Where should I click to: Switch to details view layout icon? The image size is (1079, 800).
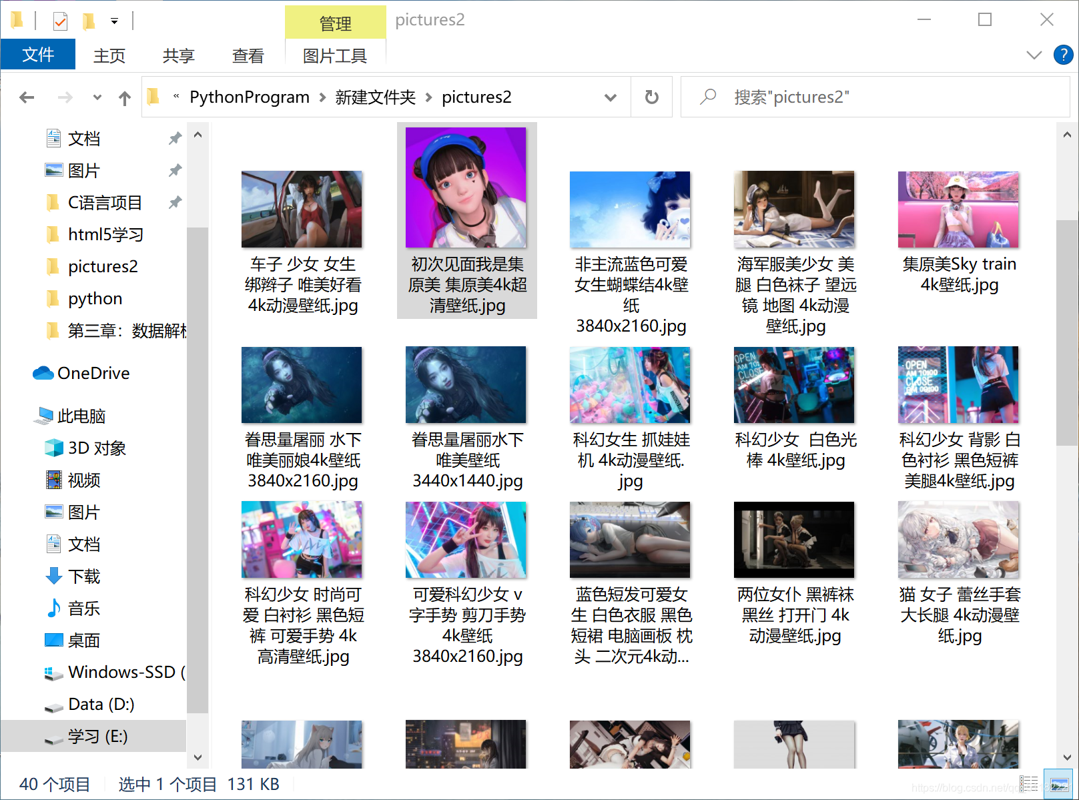1029,784
